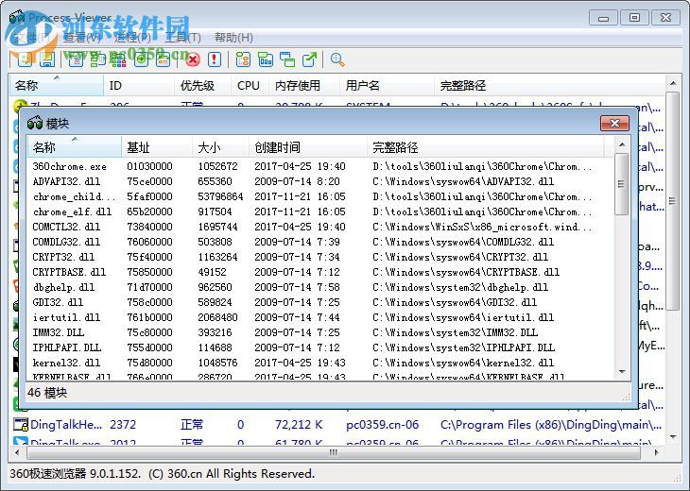Click the green plus-arrow toolbar icon
This screenshot has height=491, width=690.
pos(141,59)
